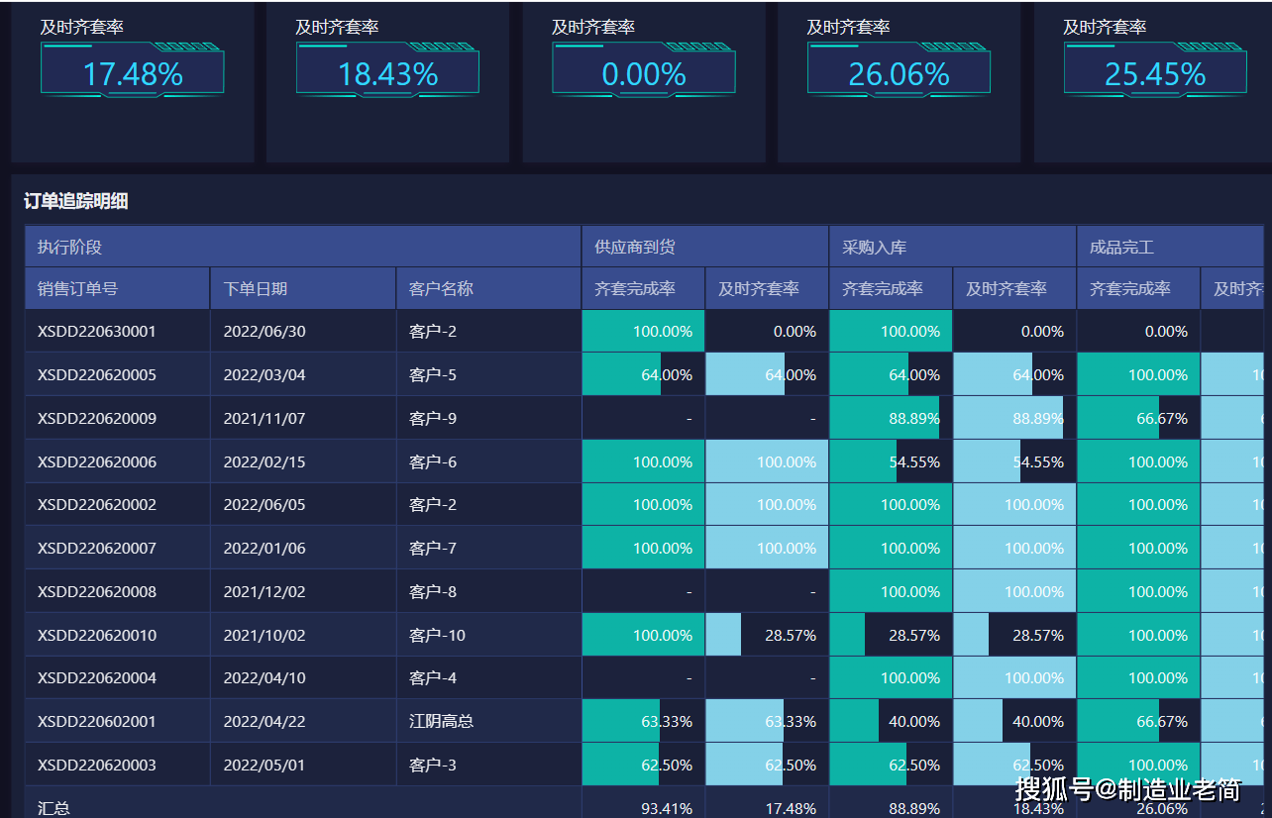The height and width of the screenshot is (818, 1272).
Task: Click 及时齐套率 header under 采购入库
Action: click(1014, 289)
